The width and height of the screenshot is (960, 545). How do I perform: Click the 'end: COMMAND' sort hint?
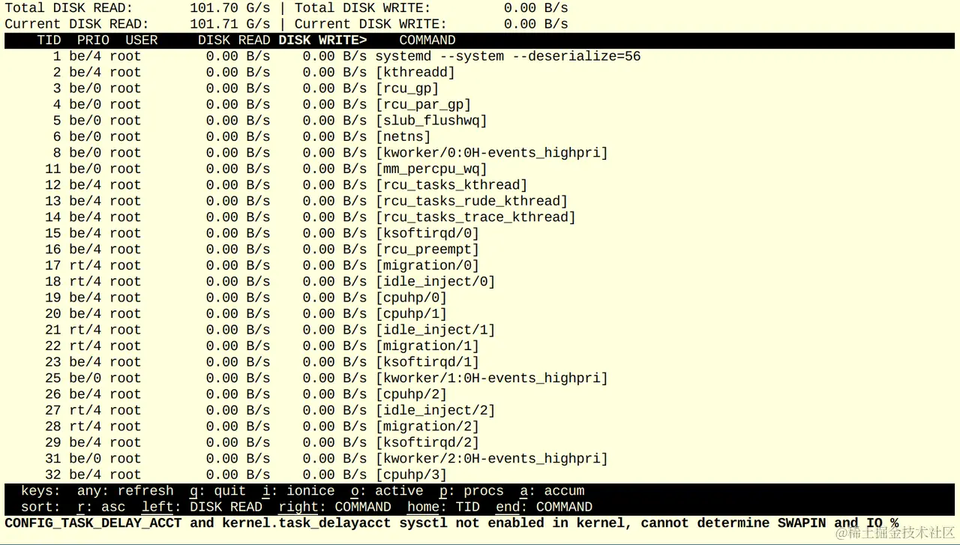point(544,508)
